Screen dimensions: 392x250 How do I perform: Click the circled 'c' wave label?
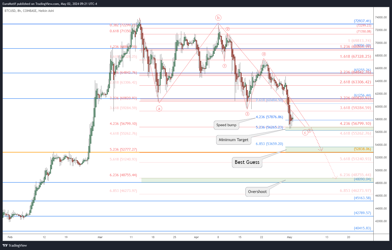(305, 133)
